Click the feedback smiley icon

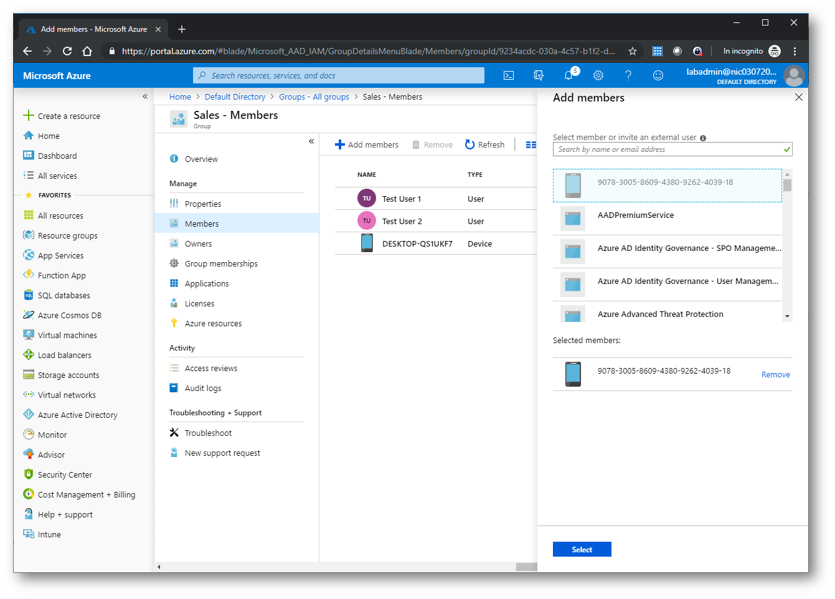[x=658, y=75]
